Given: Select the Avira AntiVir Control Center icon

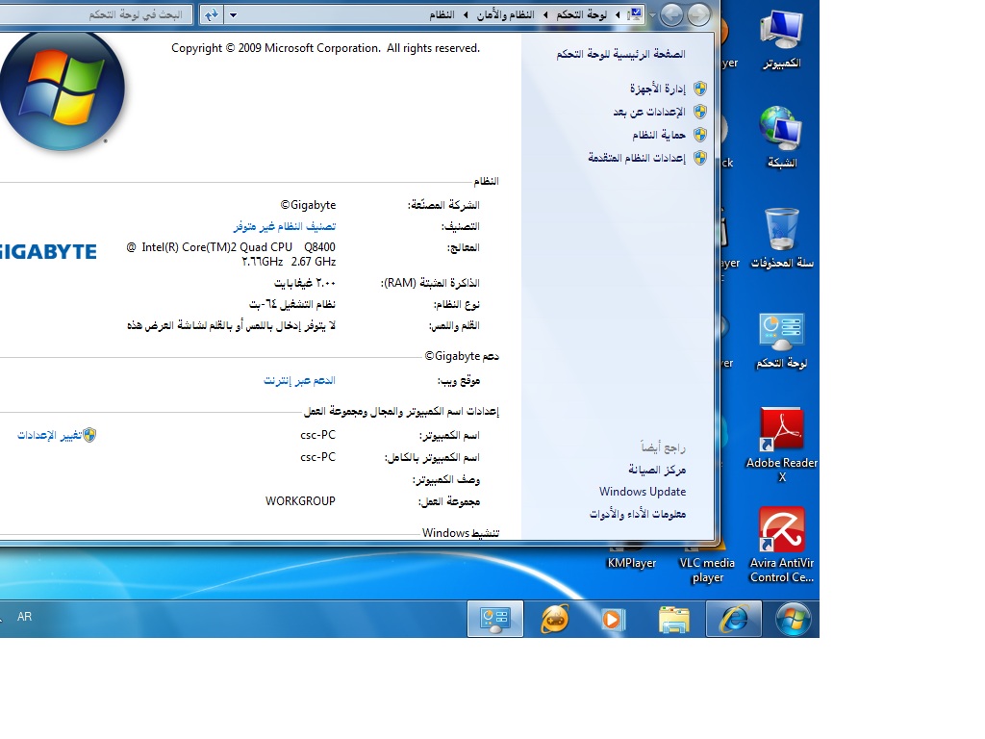Looking at the screenshot, I should click(781, 546).
